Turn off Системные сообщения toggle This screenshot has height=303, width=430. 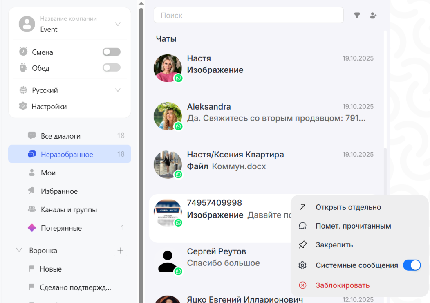tap(412, 265)
